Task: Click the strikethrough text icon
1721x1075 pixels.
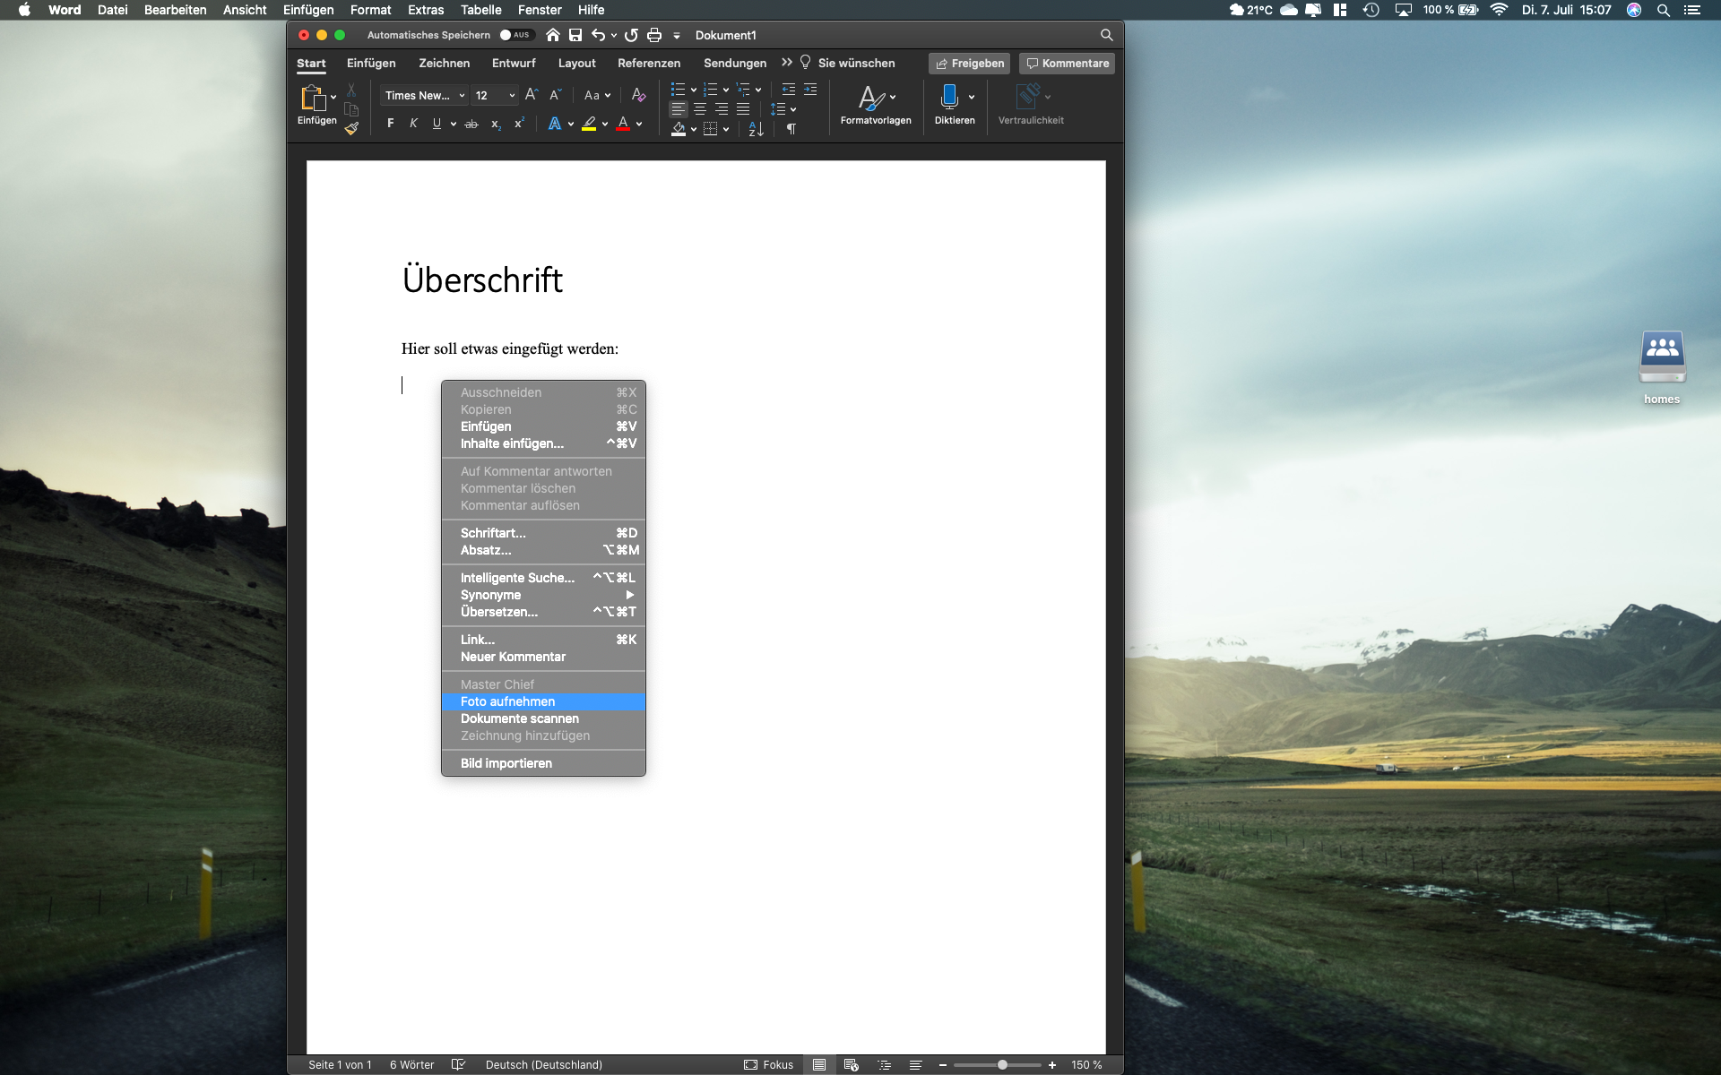Action: pos(471,124)
